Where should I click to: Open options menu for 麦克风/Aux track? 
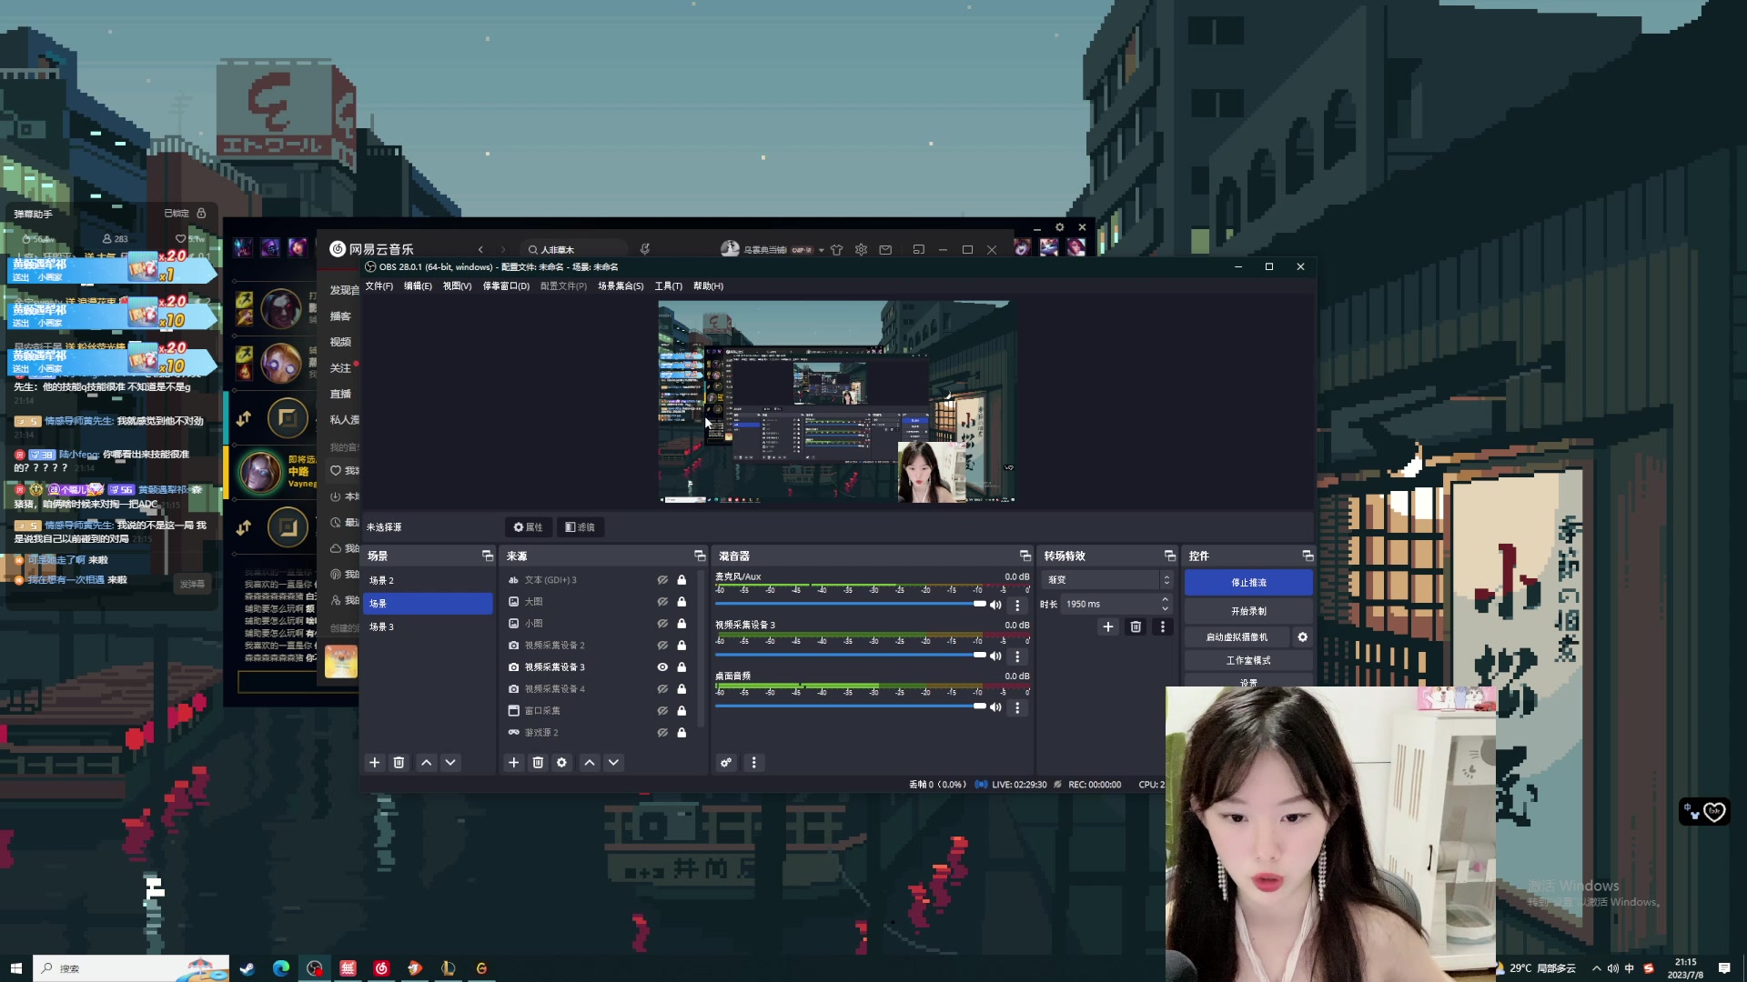[x=1017, y=606]
